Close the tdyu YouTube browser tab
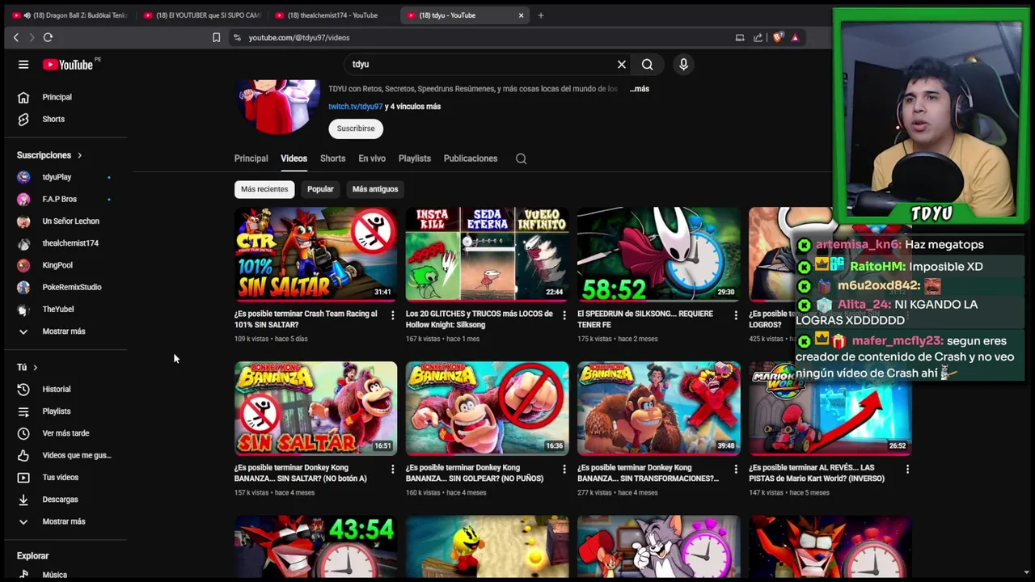The height and width of the screenshot is (582, 1035). point(521,15)
